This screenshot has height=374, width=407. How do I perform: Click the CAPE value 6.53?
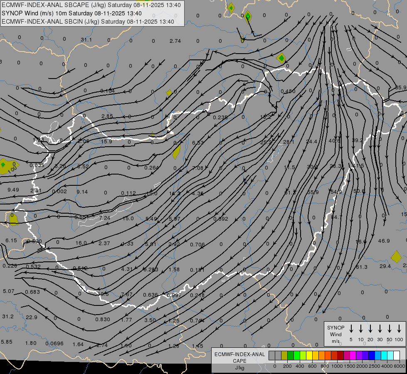coord(198,143)
